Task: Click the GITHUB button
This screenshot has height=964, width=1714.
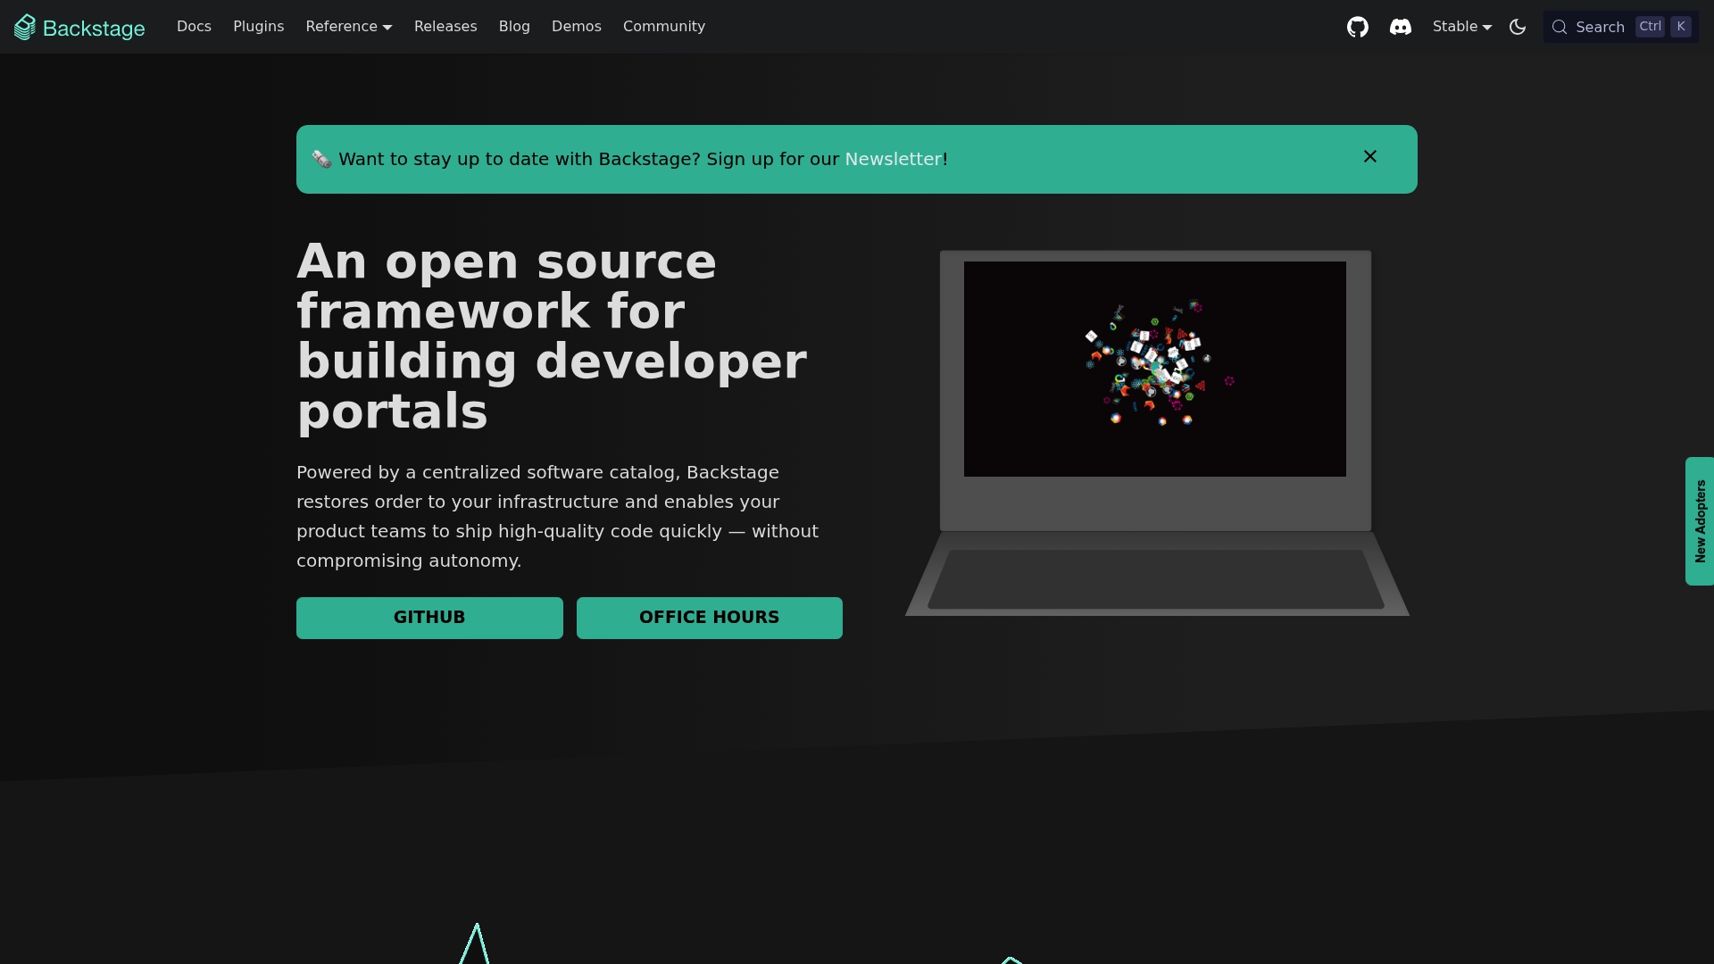Action: coord(429,618)
